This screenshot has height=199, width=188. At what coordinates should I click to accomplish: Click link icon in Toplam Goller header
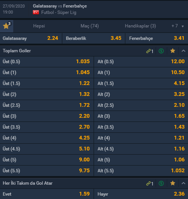click(x=149, y=51)
